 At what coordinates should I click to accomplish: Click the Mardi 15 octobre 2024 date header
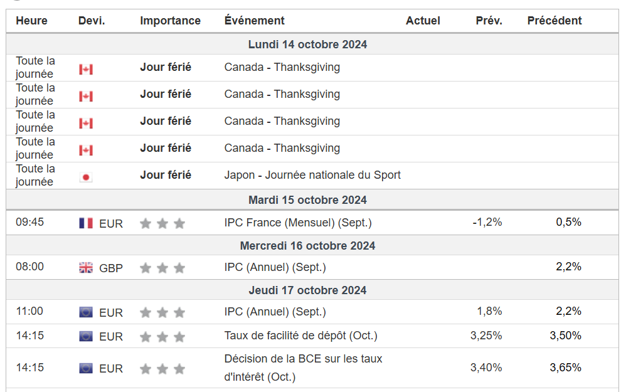point(307,200)
